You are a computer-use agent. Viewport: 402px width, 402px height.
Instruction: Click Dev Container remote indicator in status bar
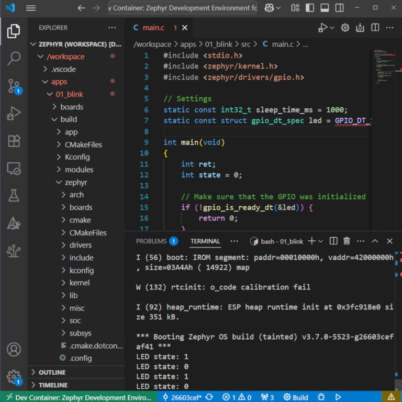(79, 397)
